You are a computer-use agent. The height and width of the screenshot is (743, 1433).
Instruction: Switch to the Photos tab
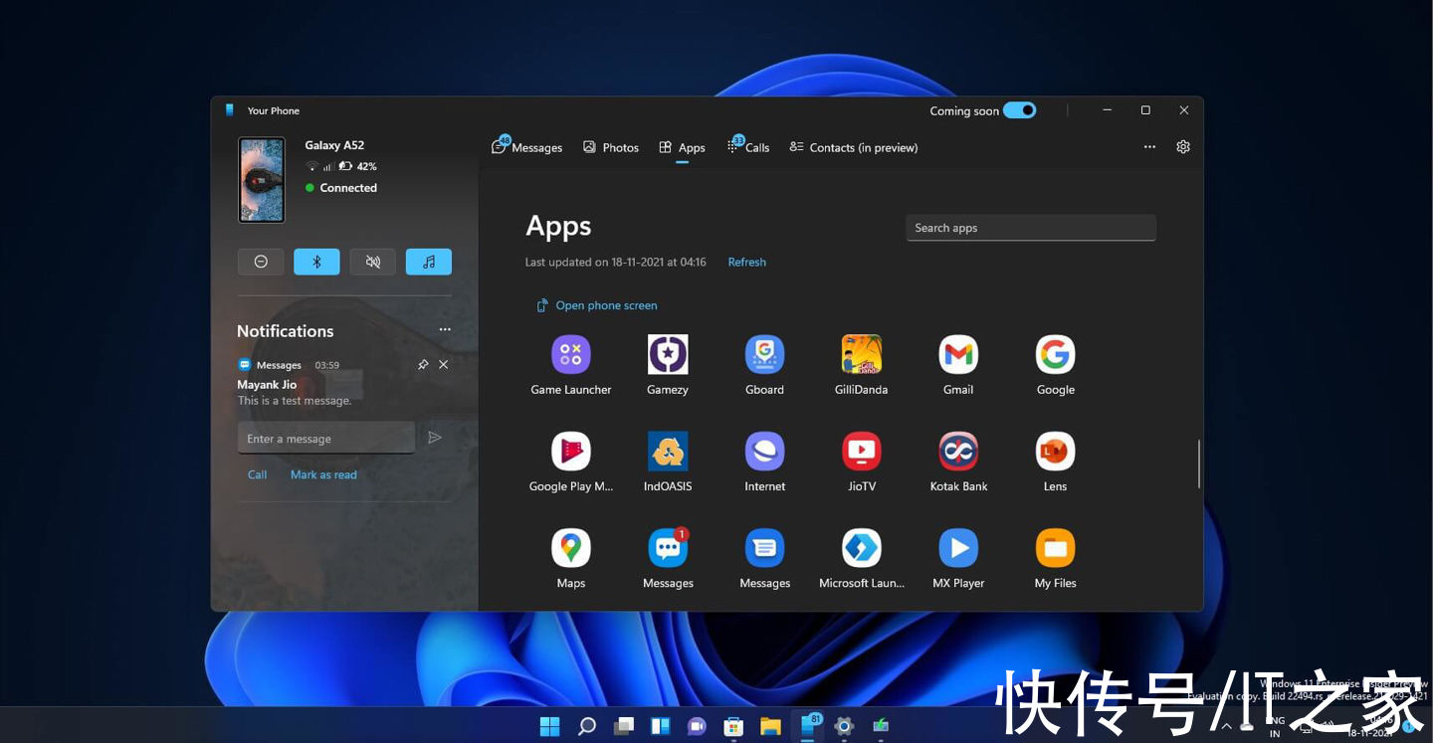[x=611, y=147]
